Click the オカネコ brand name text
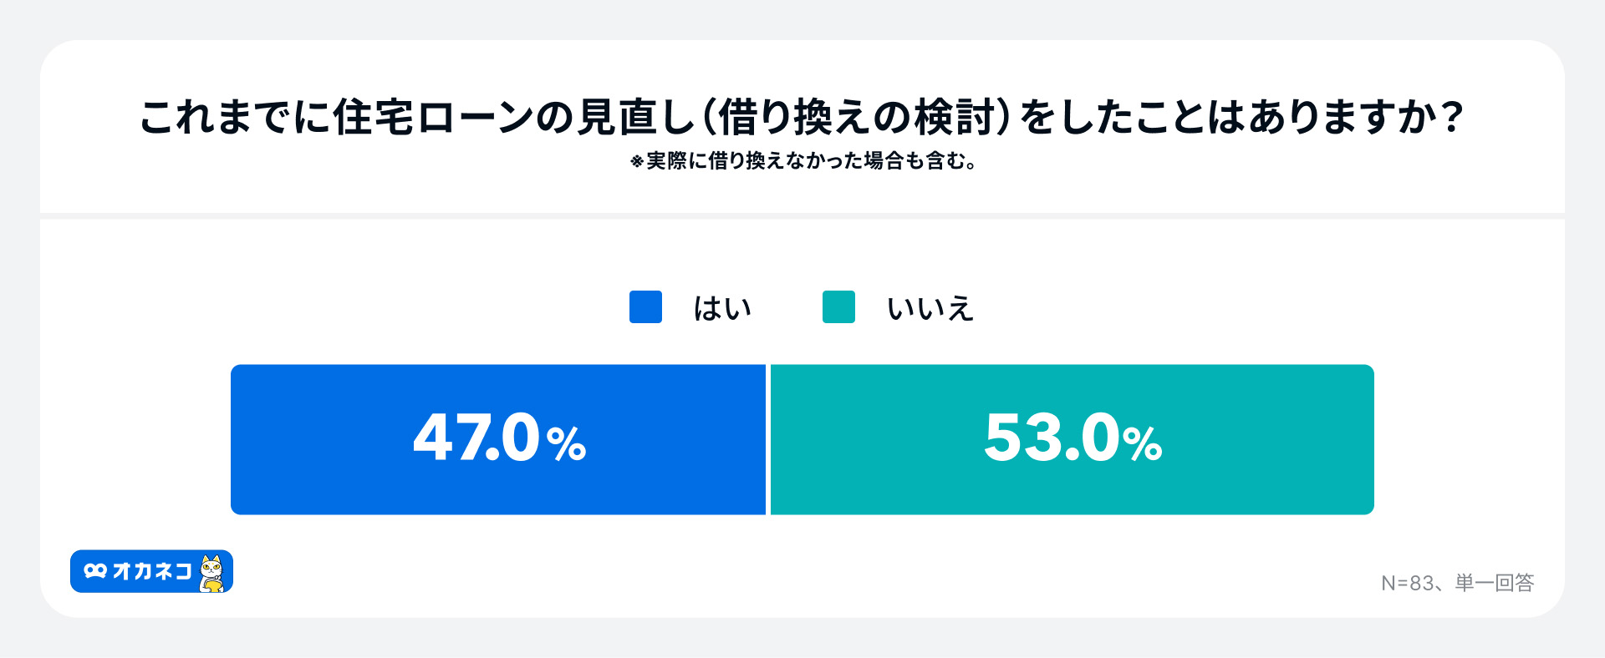The image size is (1605, 658). tap(152, 571)
